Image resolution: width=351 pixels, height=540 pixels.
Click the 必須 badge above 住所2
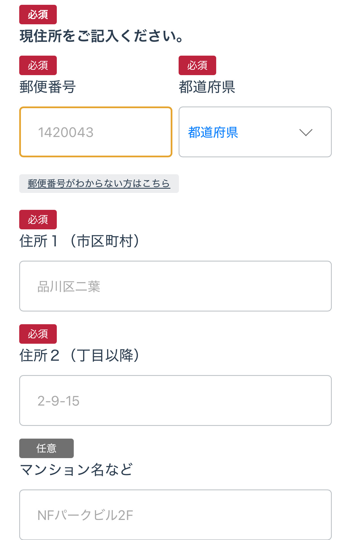(38, 334)
